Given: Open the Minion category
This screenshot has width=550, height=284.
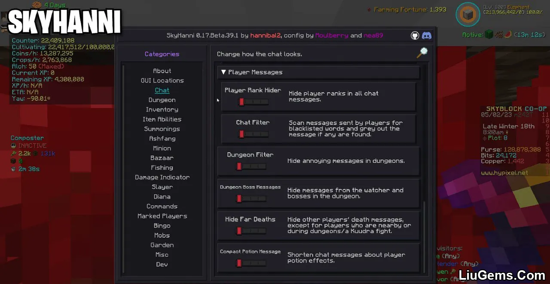Looking at the screenshot, I should tap(162, 148).
